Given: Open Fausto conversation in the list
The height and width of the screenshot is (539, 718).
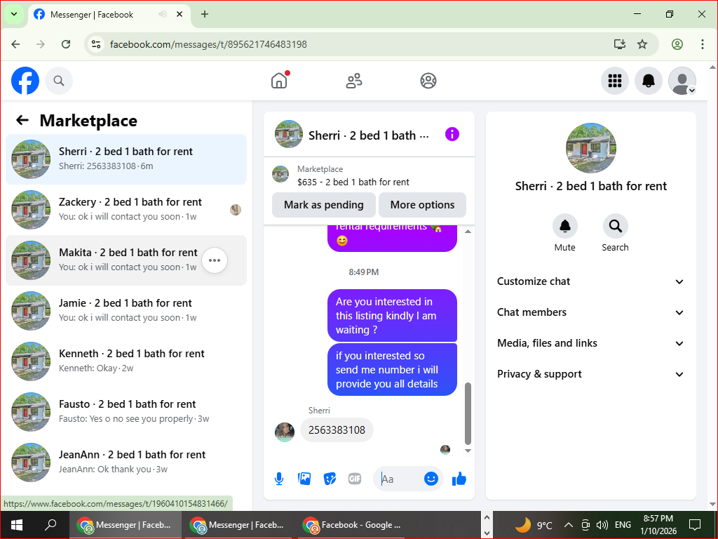Looking at the screenshot, I should [126, 411].
